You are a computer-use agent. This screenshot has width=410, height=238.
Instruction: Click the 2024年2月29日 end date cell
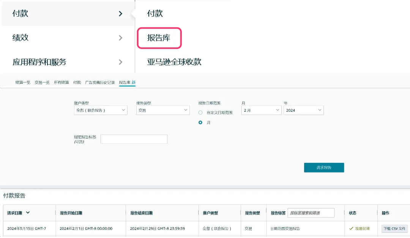(x=158, y=229)
